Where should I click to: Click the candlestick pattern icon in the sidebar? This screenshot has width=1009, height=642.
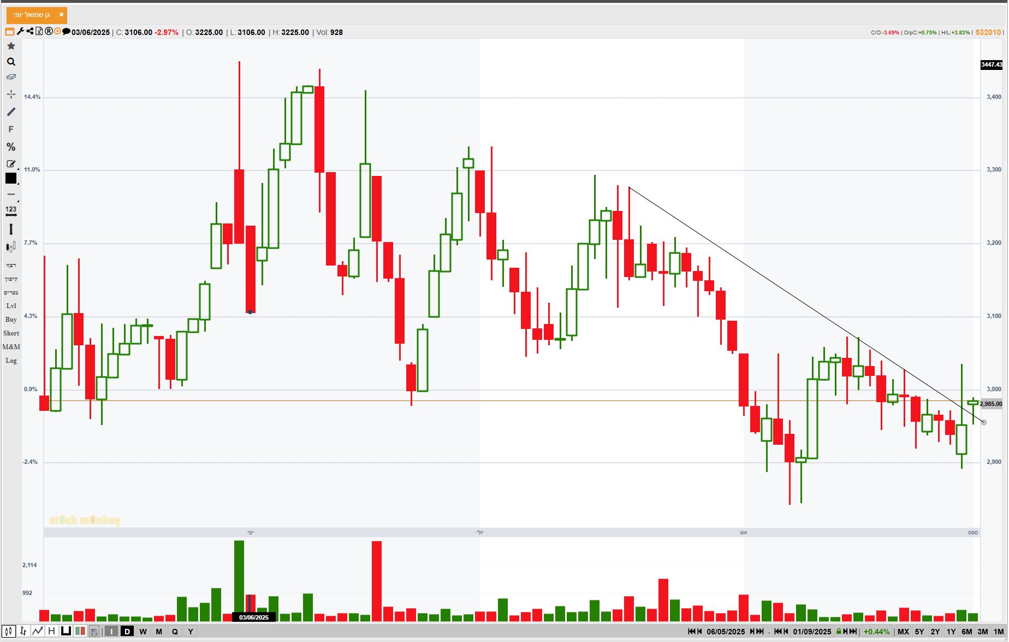pos(11,247)
